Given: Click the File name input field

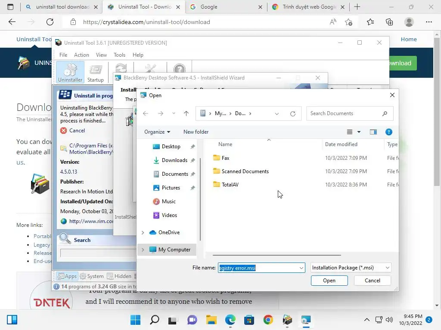Looking at the screenshot, I should pyautogui.click(x=258, y=268).
